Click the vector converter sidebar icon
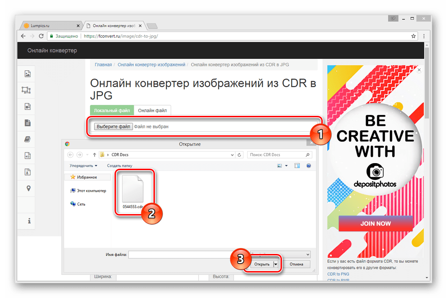Viewport: 447px width, 298px height. pos(26,90)
